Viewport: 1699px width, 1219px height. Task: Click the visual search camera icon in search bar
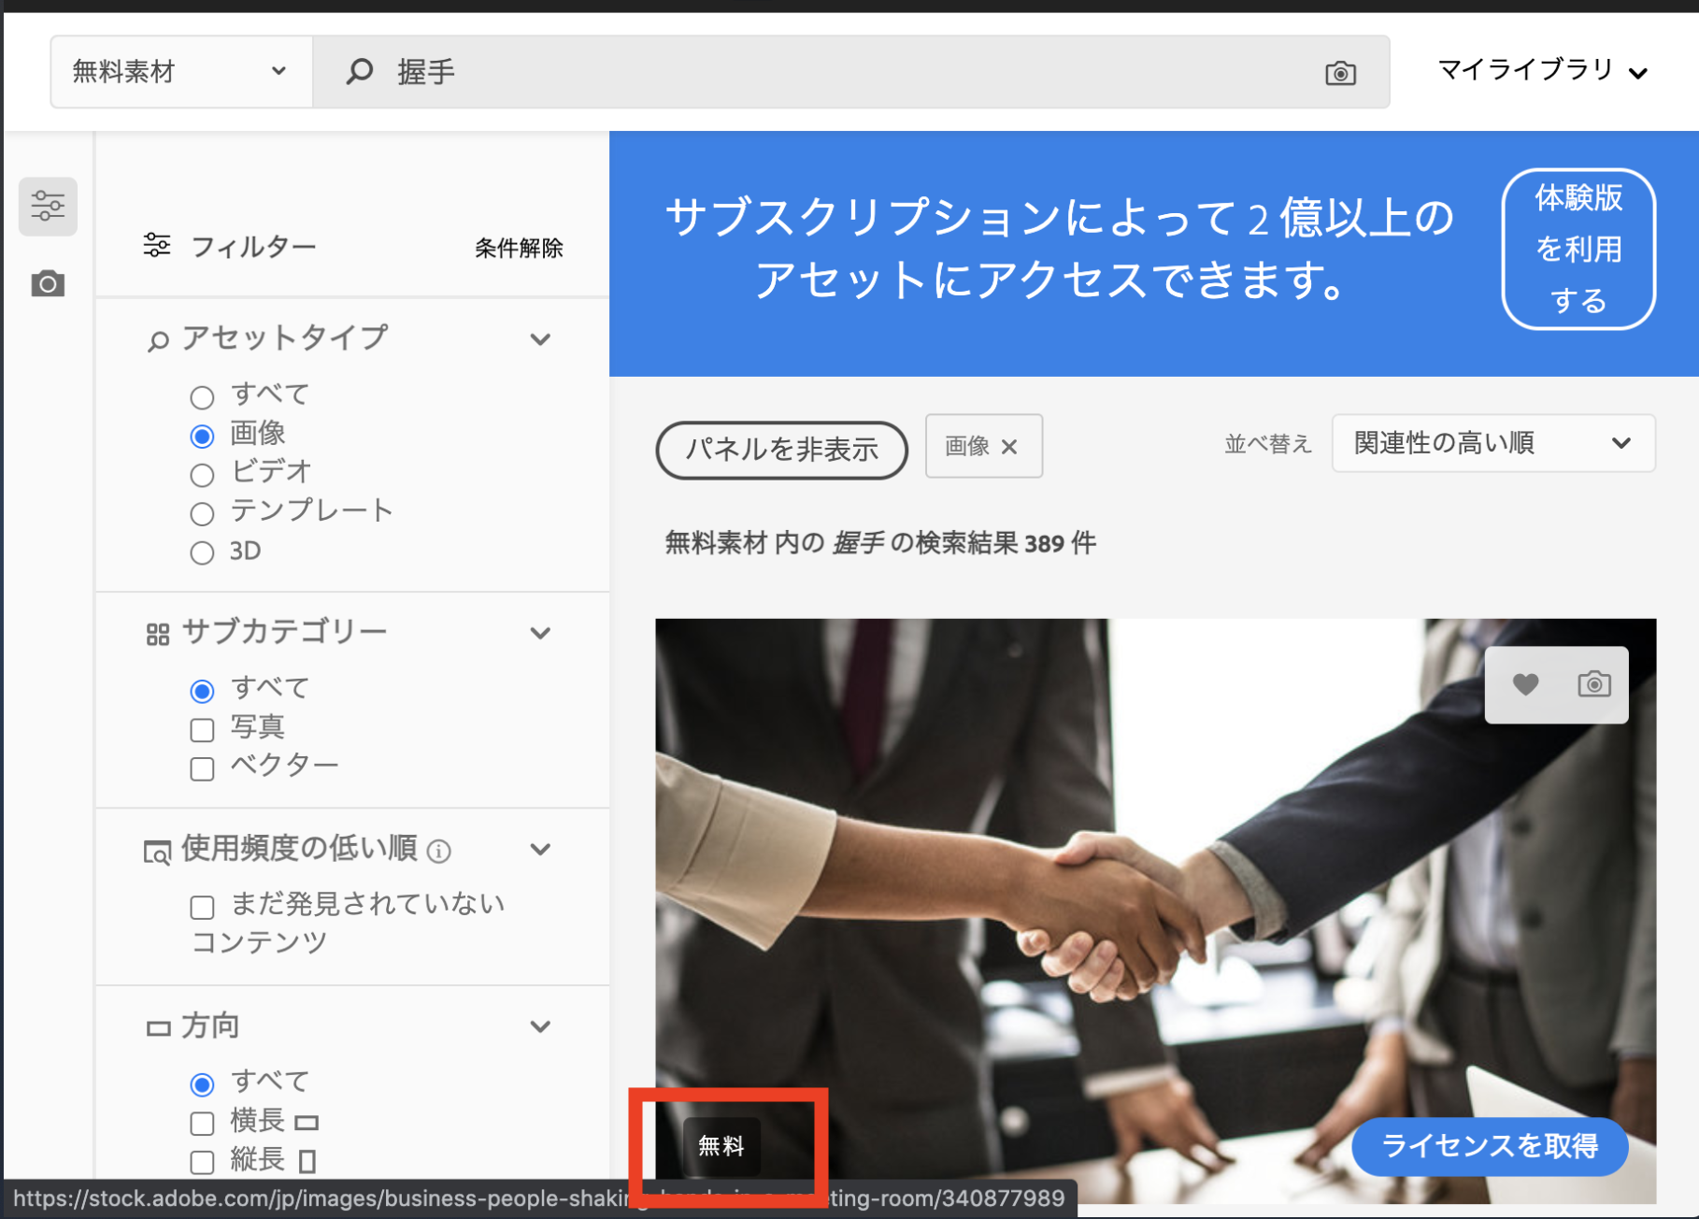tap(1340, 73)
